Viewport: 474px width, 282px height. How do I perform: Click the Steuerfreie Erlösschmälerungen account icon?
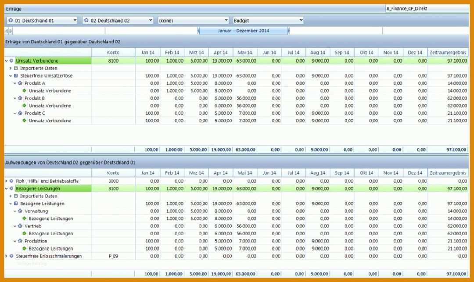tap(11, 256)
